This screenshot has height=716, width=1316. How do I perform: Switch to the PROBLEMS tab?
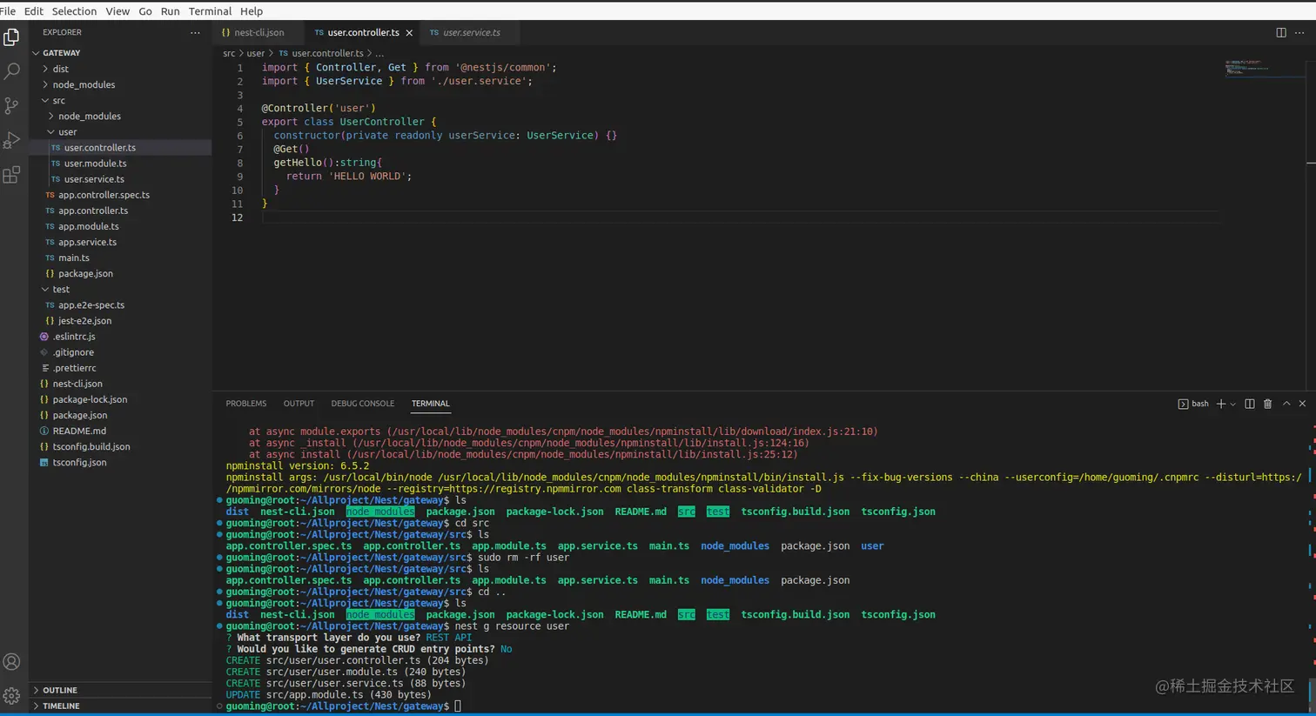click(x=245, y=404)
